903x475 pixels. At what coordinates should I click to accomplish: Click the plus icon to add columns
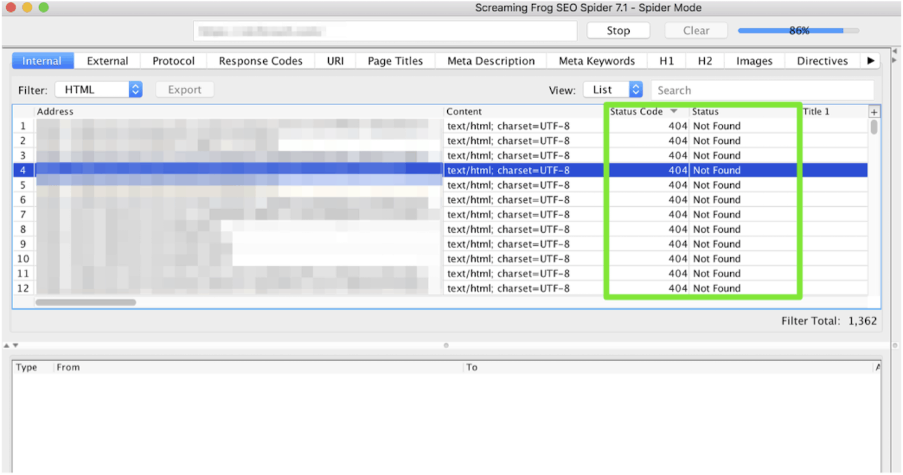(x=874, y=112)
